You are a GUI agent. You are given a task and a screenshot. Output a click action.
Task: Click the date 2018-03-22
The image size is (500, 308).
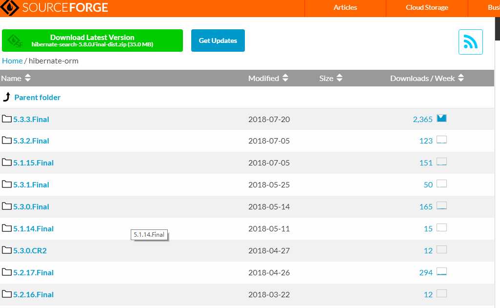point(269,295)
